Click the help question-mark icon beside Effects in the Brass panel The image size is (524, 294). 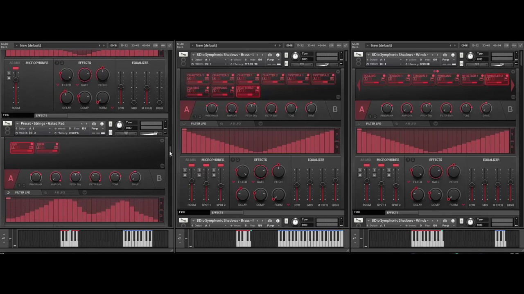[x=233, y=160]
